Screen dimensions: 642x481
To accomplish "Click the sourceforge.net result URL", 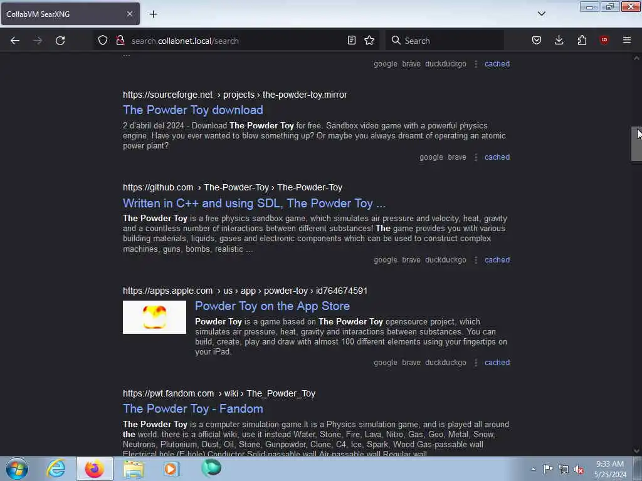I will 235,95.
